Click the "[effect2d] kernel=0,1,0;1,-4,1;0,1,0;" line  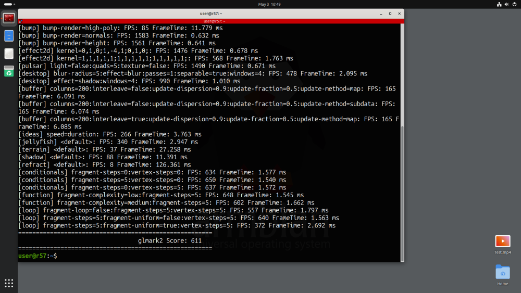coord(138,51)
